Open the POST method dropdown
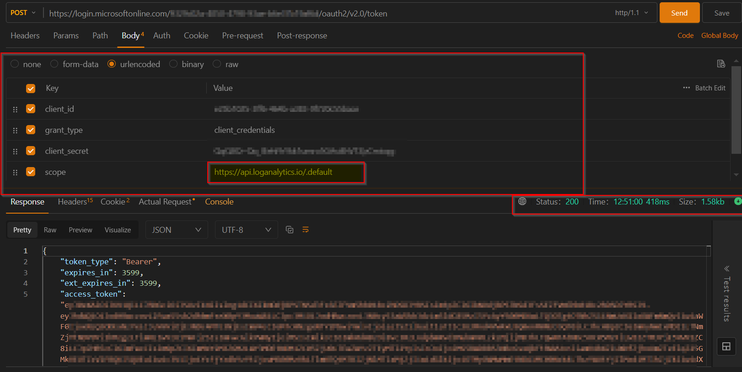Screen dimensions: 742x372 (23, 13)
